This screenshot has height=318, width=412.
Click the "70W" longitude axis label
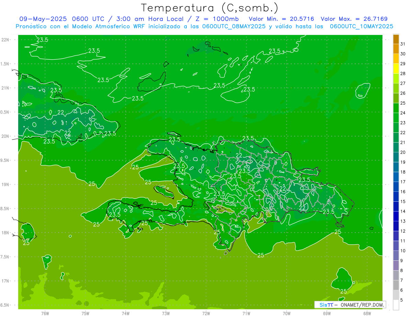[x=287, y=313]
